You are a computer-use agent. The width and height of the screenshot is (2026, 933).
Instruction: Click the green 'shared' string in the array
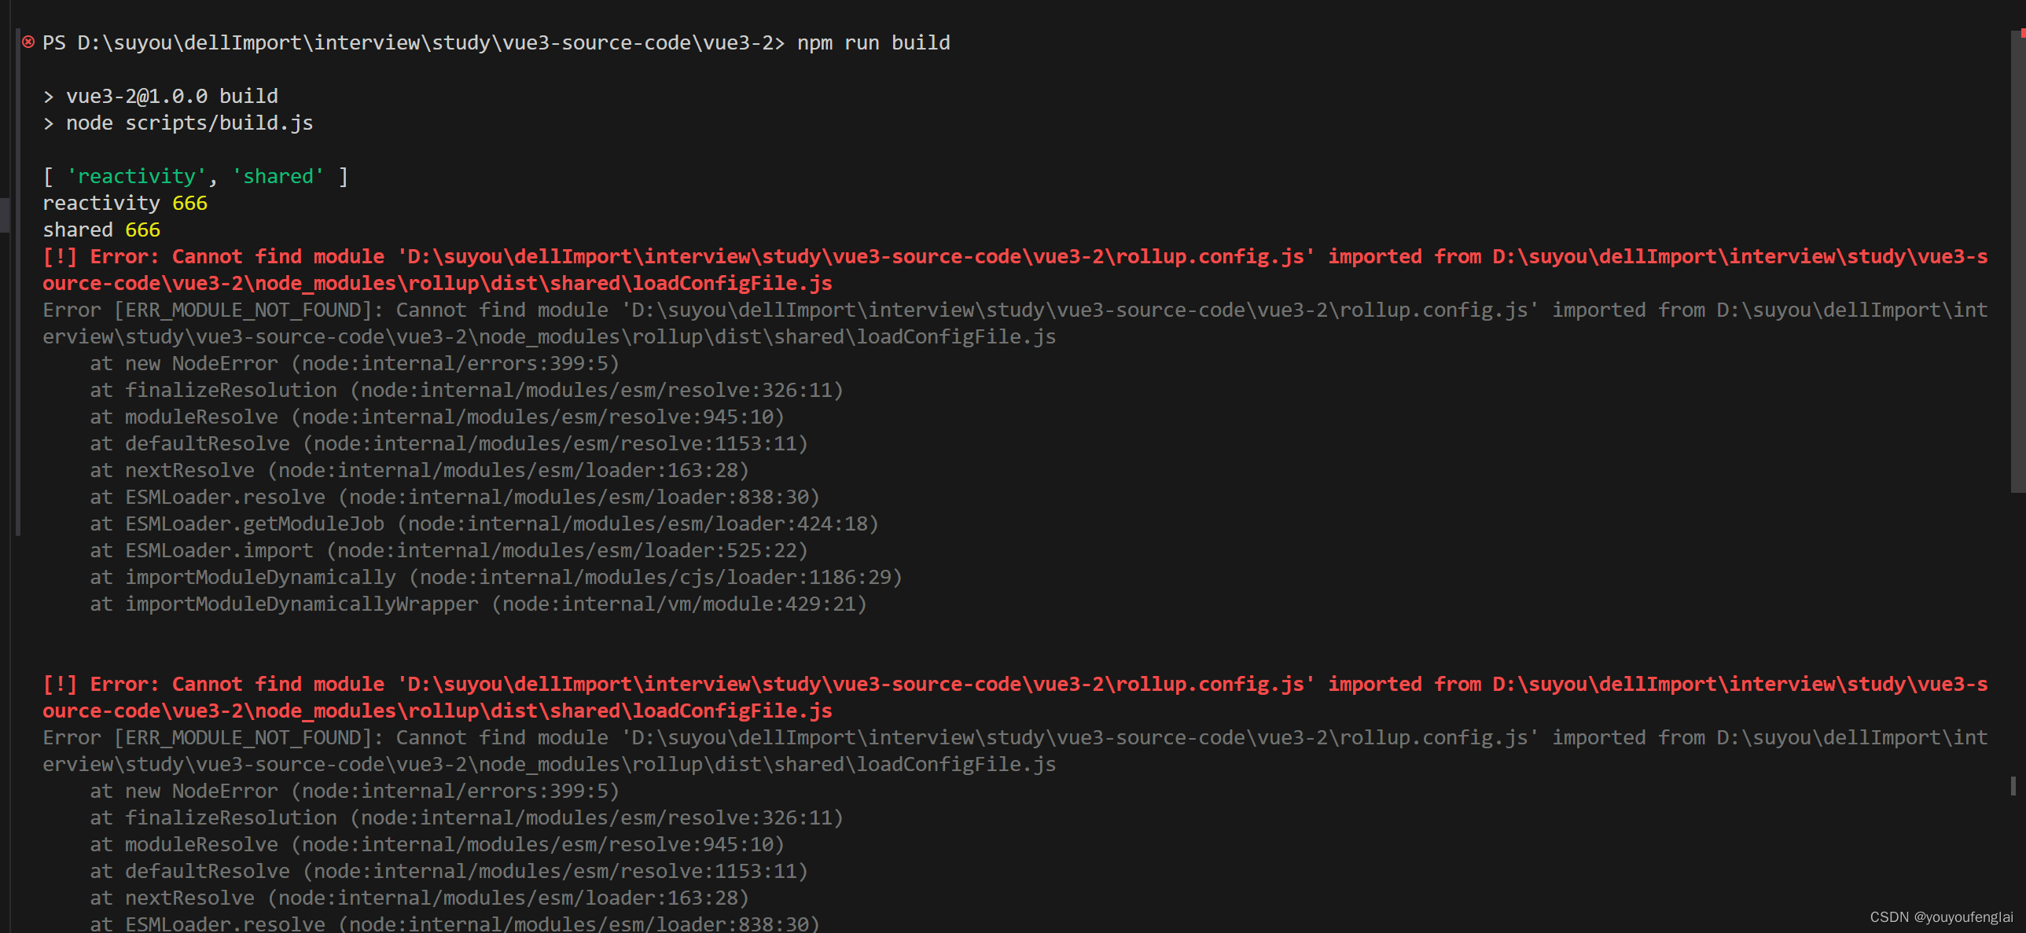pos(278,176)
